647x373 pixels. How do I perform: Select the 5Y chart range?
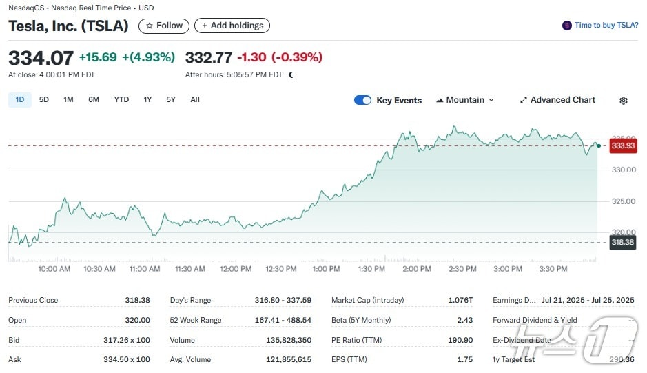tap(171, 100)
